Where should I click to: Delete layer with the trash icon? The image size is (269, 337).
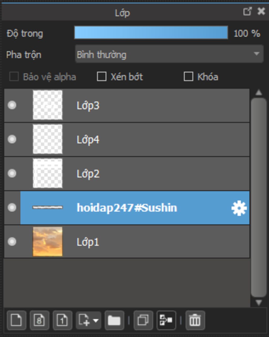coord(195,320)
